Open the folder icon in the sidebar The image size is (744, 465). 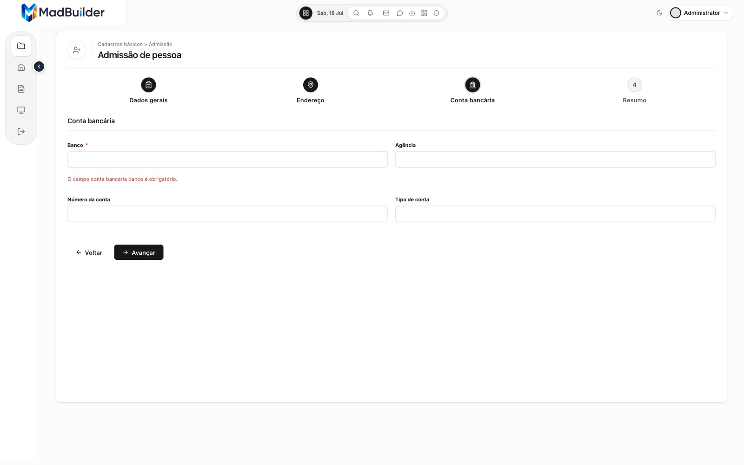tap(21, 46)
